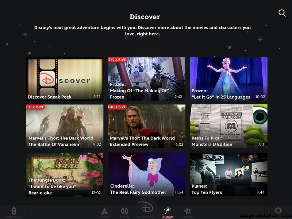Viewport: 292px width, 219px height.
Task: Open My Collection Disney D icon
Action: 147,207
